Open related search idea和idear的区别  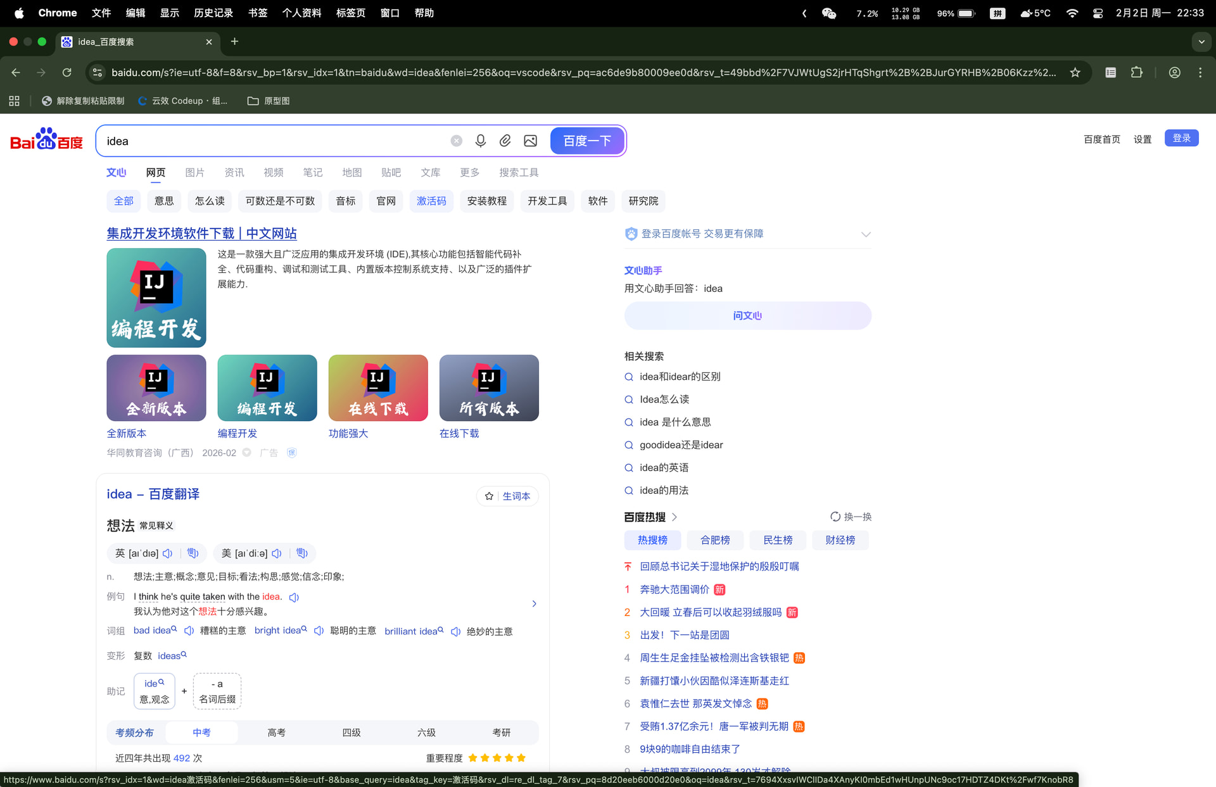coord(680,377)
